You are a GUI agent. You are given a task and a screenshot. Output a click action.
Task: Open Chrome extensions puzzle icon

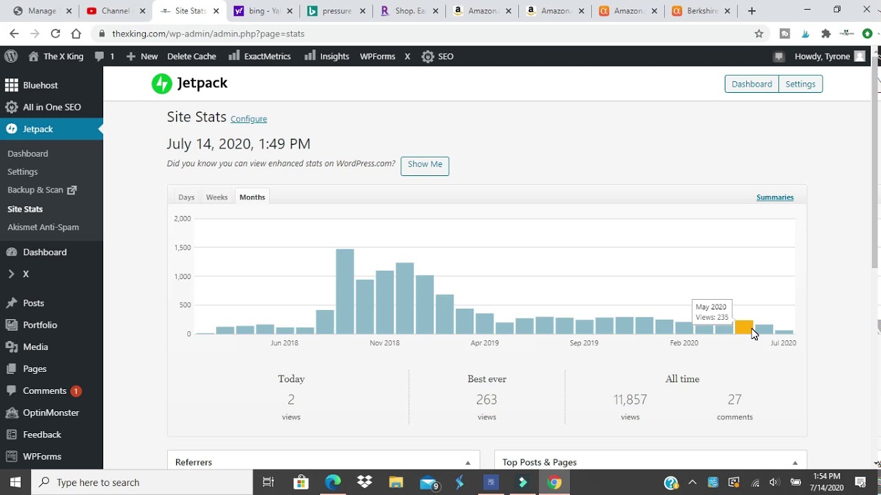point(826,34)
